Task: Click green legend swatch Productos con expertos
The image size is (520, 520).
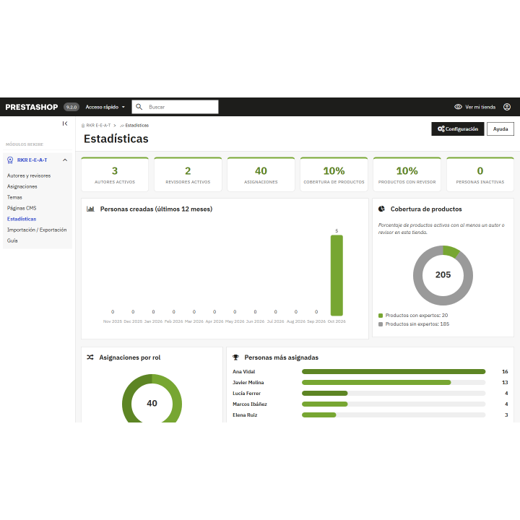Action: point(381,316)
